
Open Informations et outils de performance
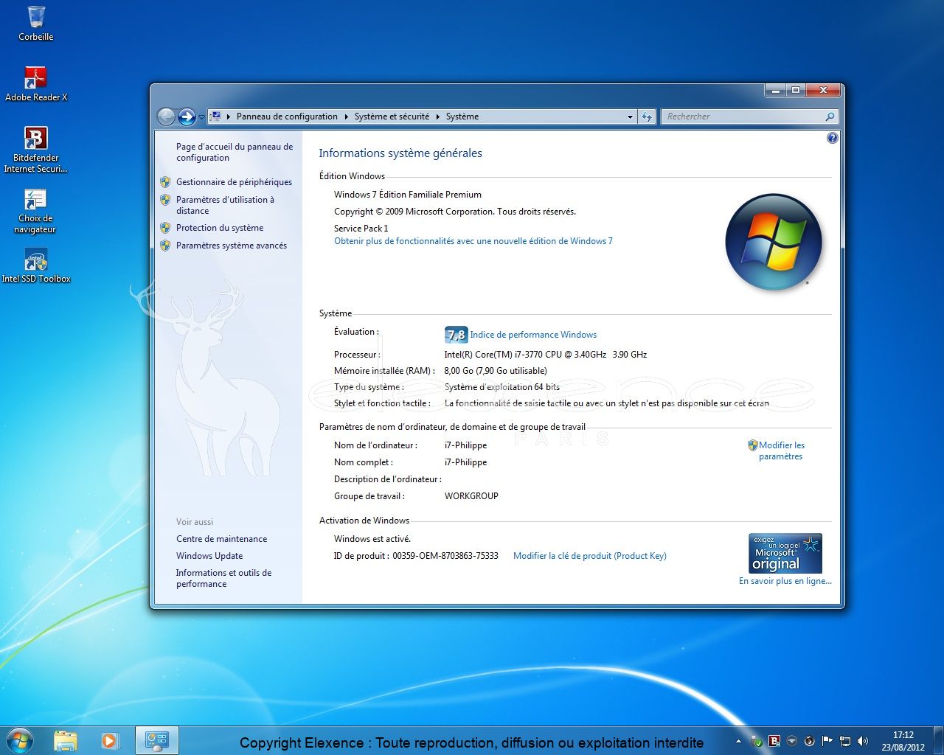(223, 578)
